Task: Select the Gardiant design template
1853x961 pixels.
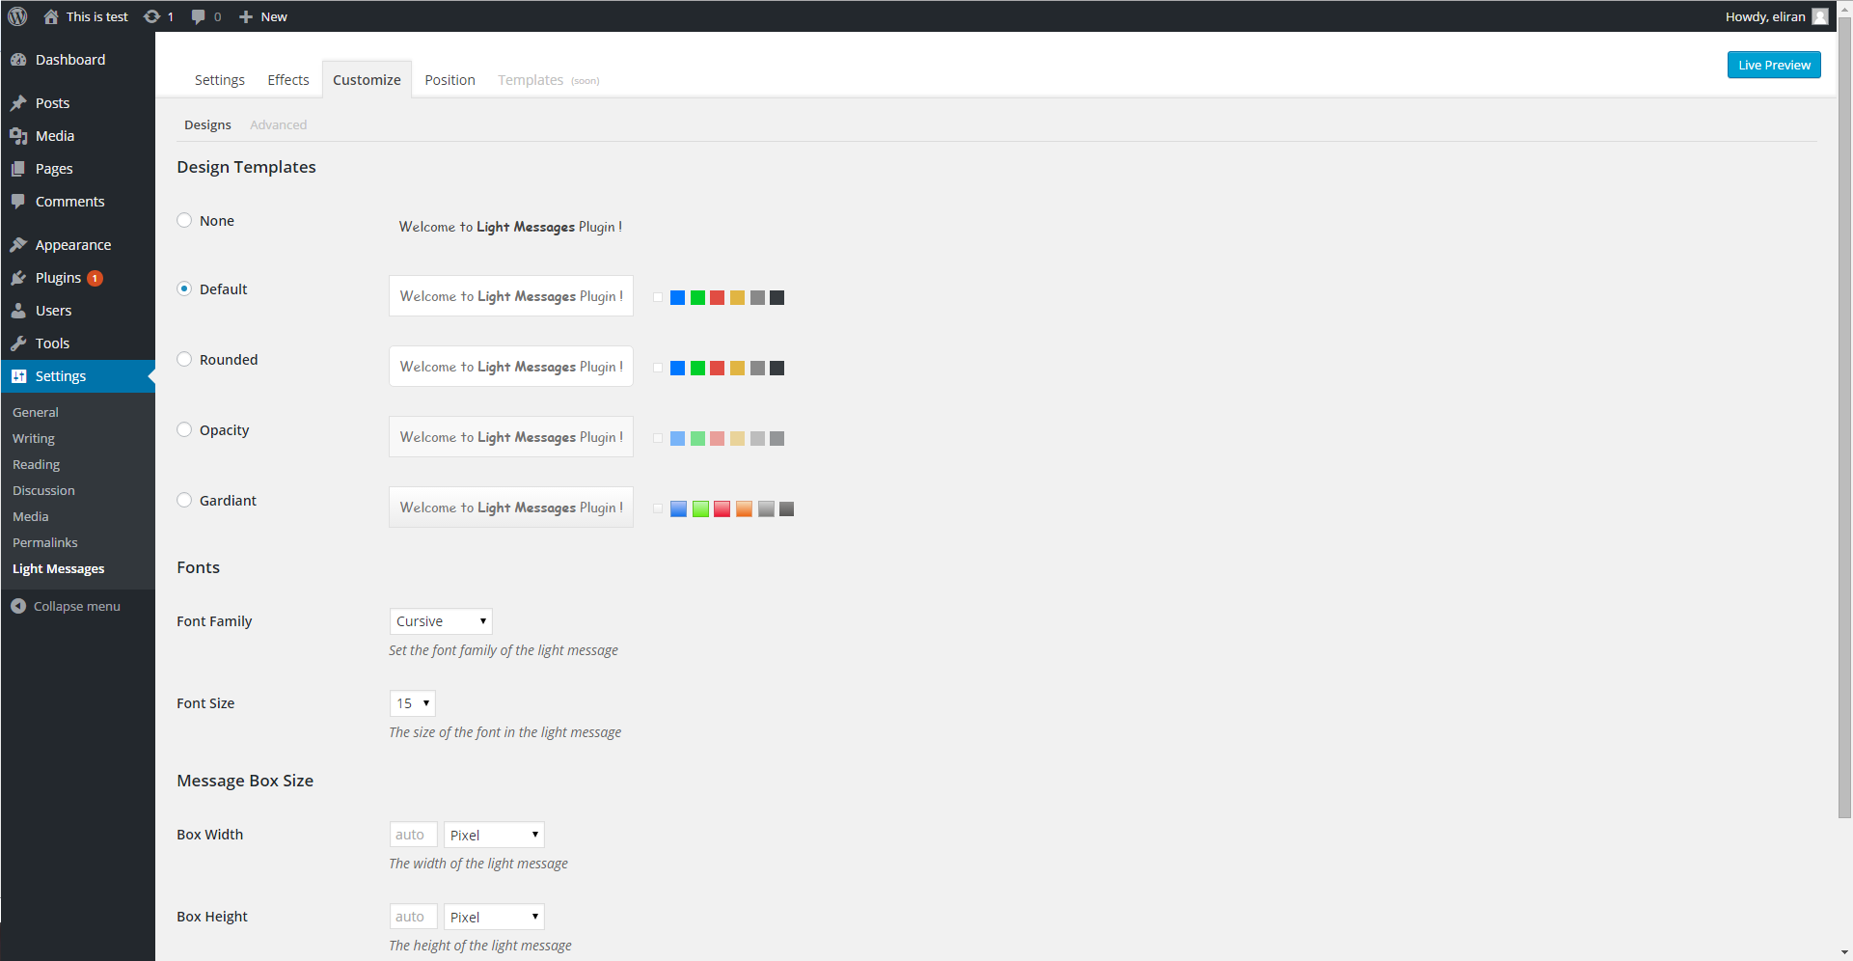Action: 184,500
